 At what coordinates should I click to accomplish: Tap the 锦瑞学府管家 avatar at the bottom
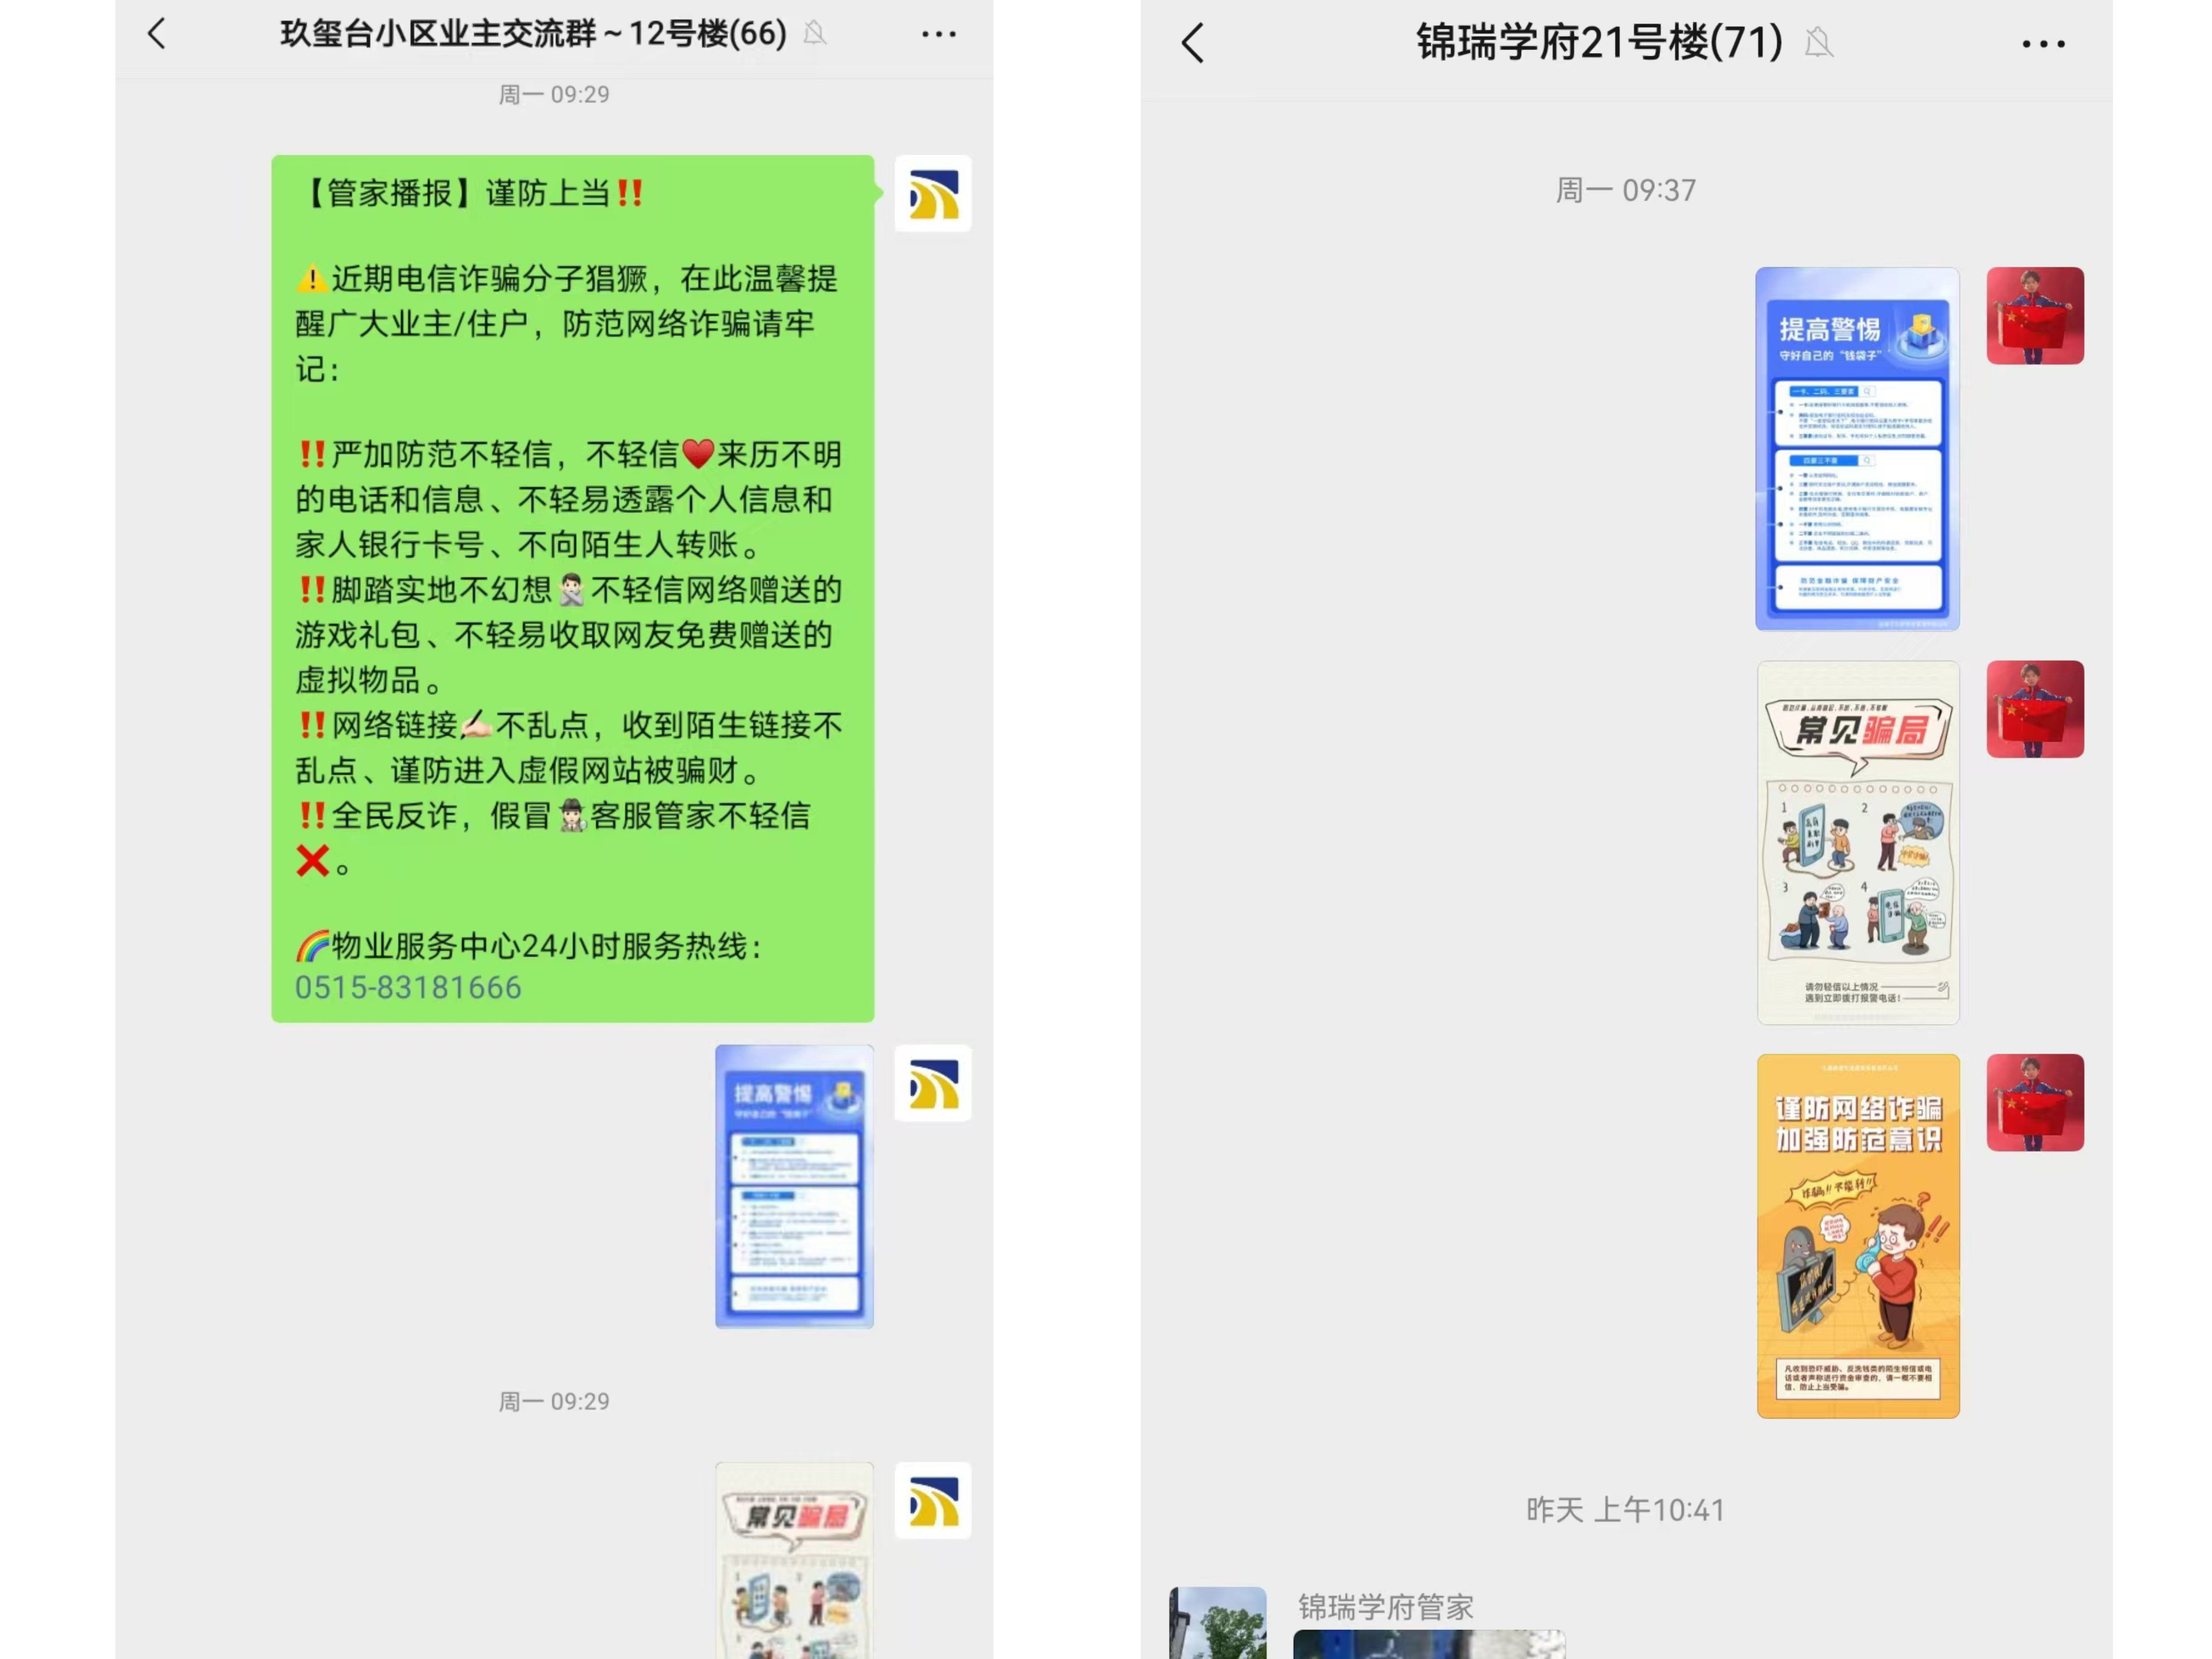coord(1217,1624)
